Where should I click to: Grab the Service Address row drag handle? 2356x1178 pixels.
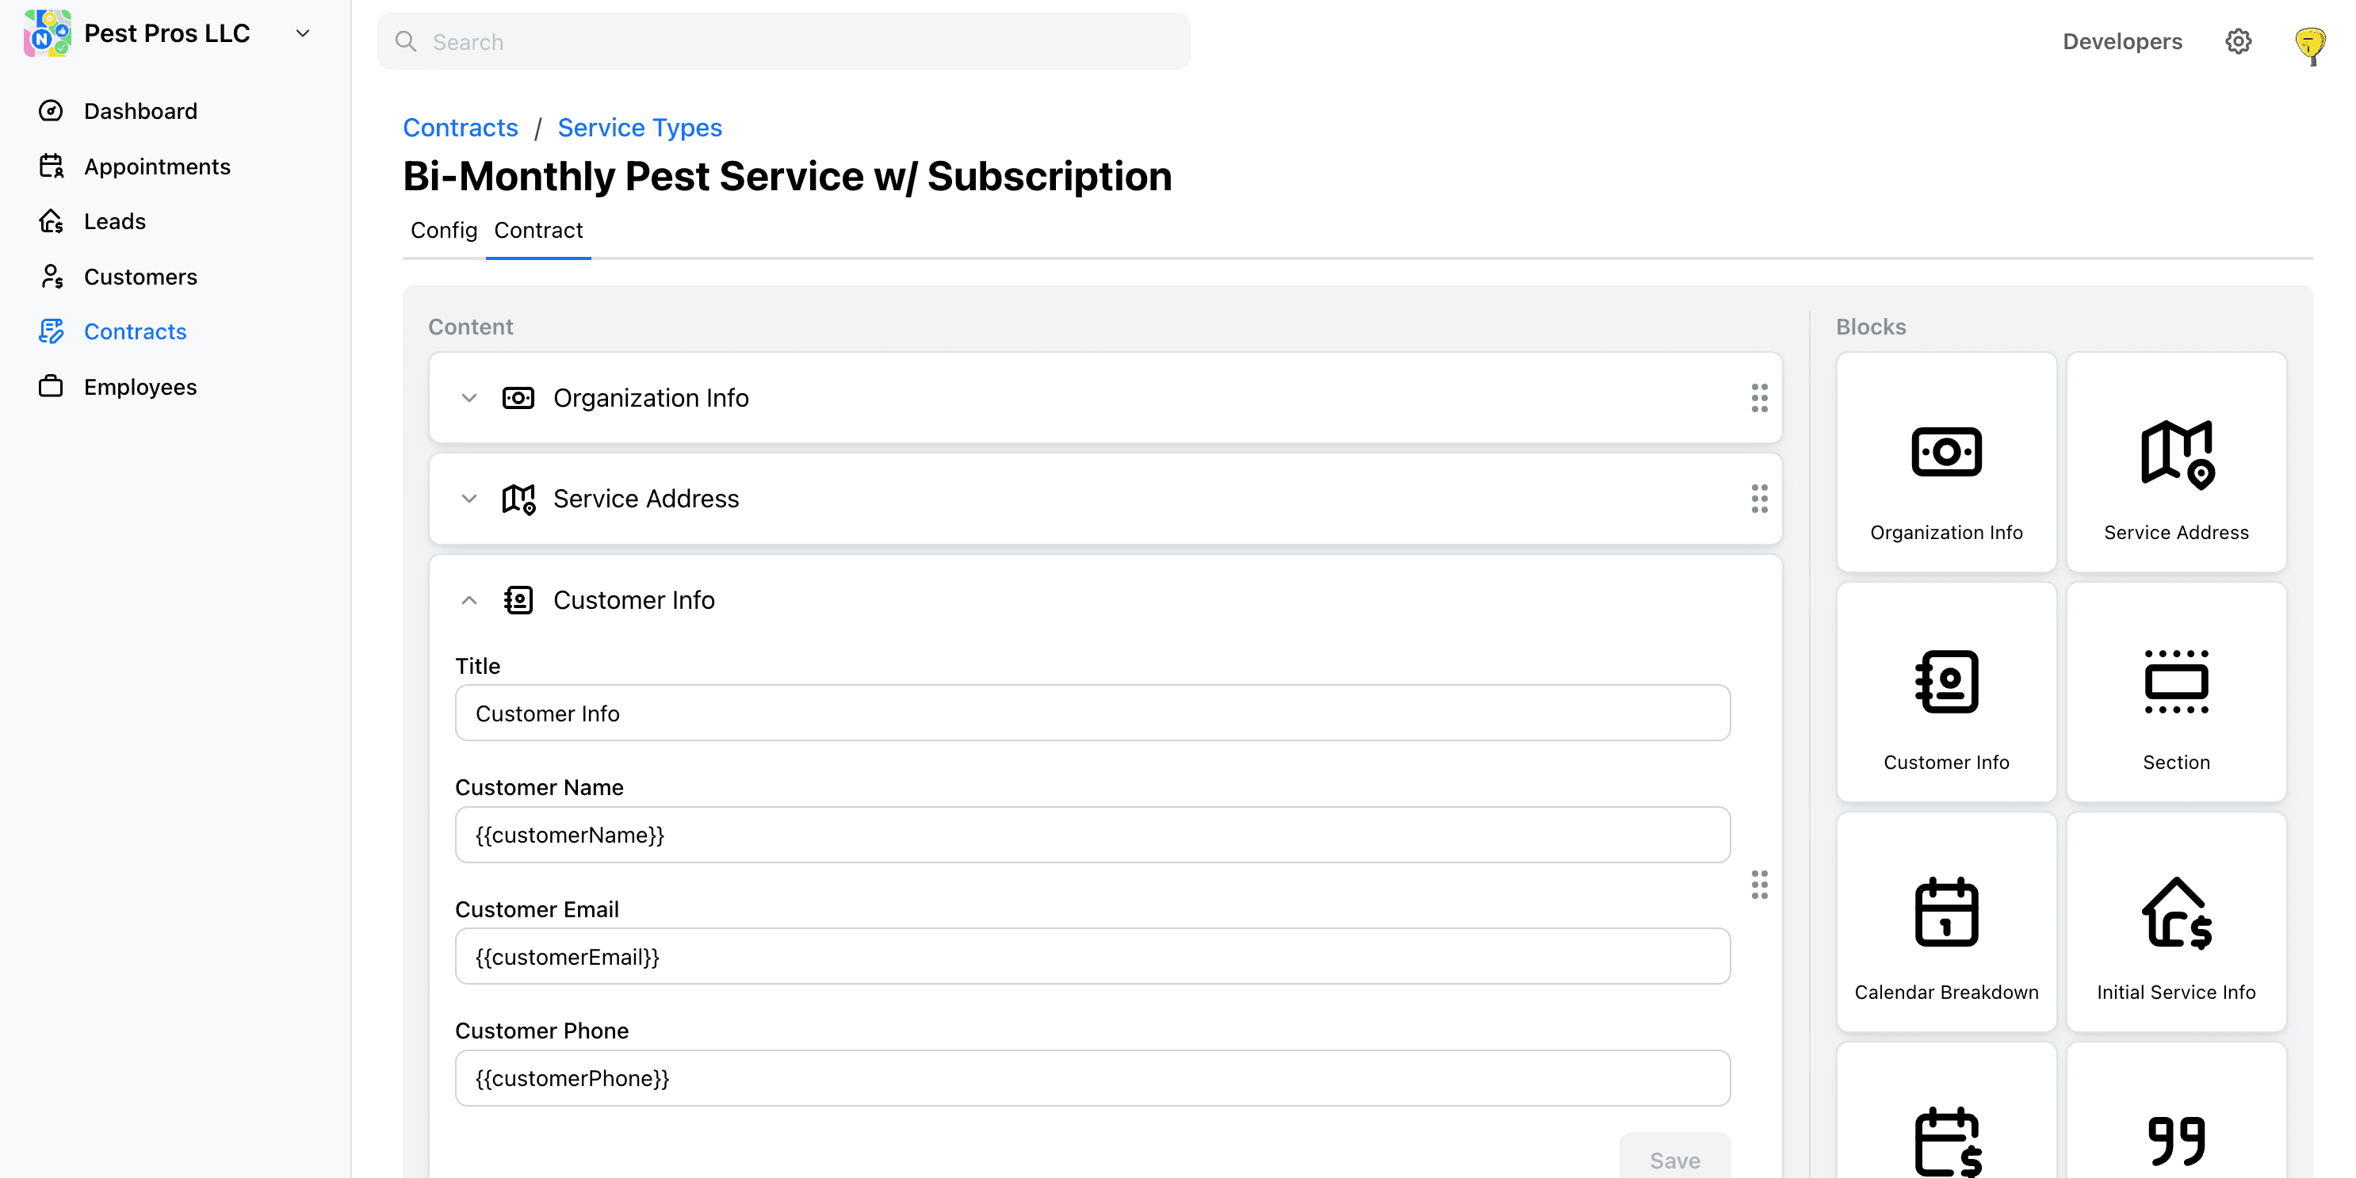click(x=1759, y=499)
